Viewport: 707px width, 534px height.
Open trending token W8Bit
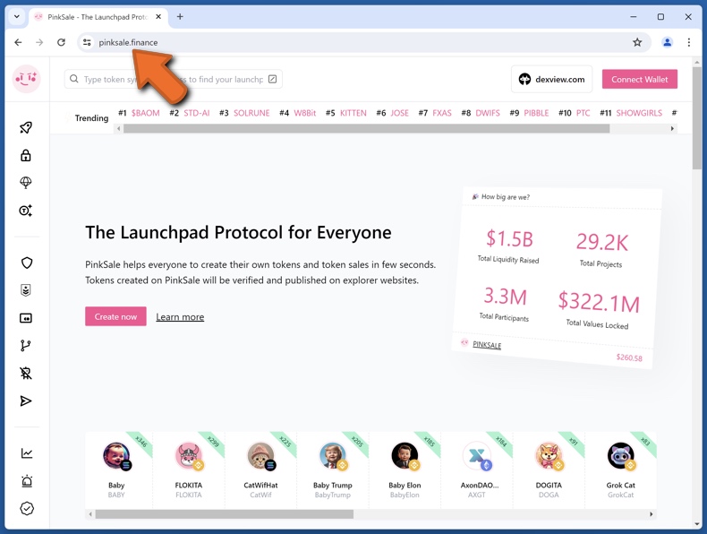305,113
